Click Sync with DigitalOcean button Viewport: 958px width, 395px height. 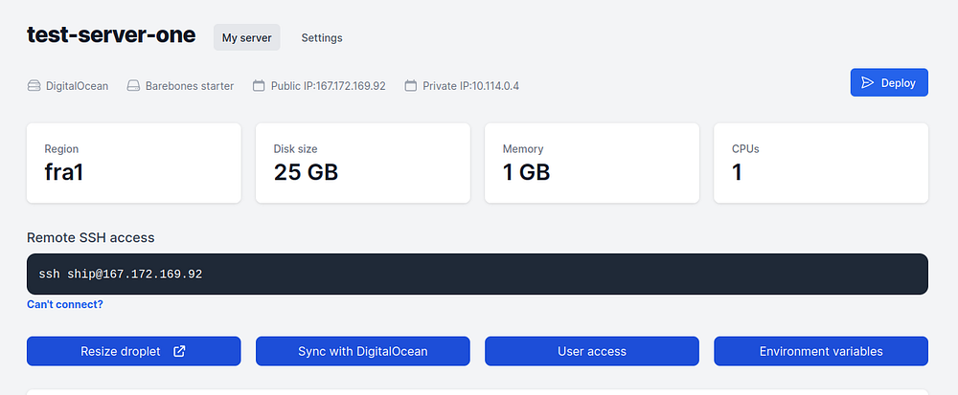pyautogui.click(x=362, y=351)
